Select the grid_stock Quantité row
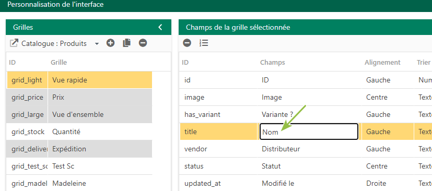The image size is (432, 191). (79, 132)
